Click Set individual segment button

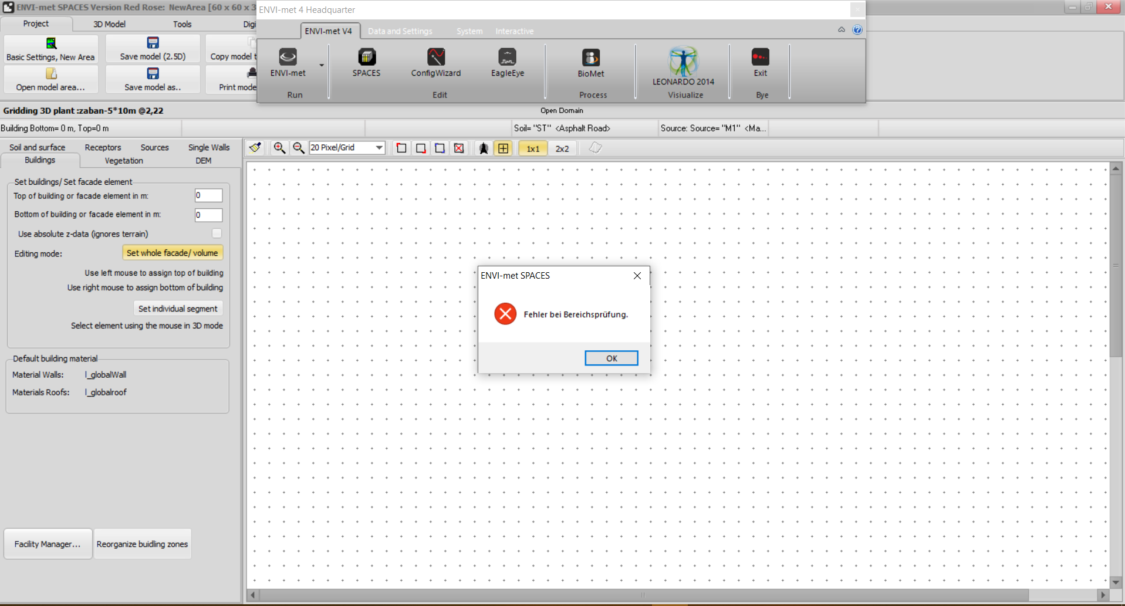click(x=178, y=309)
